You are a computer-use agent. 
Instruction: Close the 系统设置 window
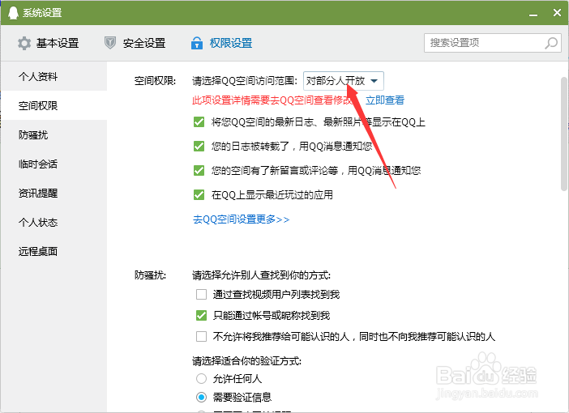(x=557, y=13)
